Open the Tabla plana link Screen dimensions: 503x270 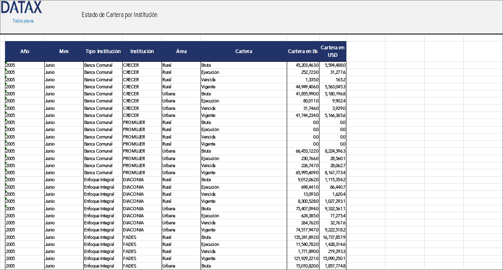coord(23,21)
